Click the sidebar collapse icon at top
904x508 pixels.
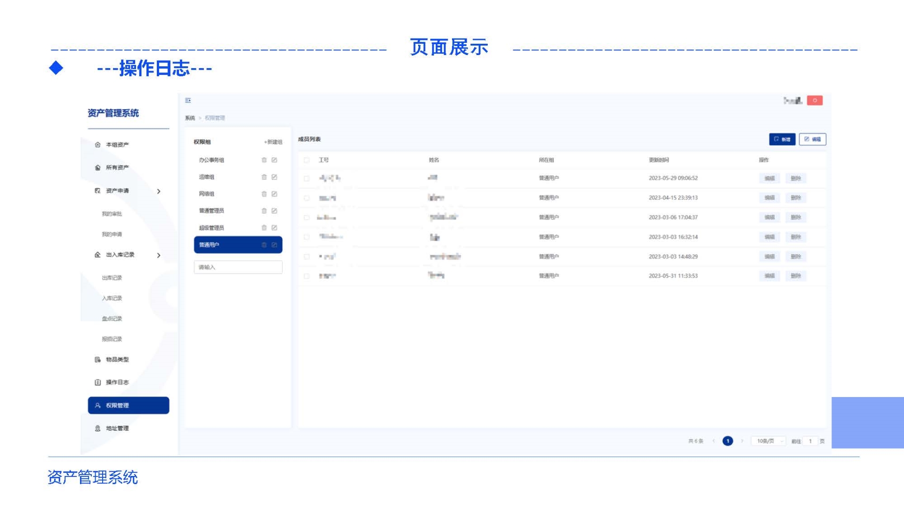point(188,100)
